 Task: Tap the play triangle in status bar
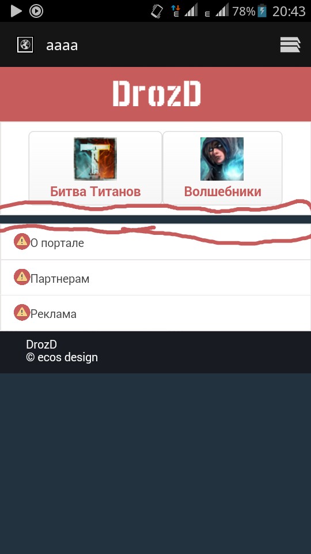pyautogui.click(x=16, y=12)
